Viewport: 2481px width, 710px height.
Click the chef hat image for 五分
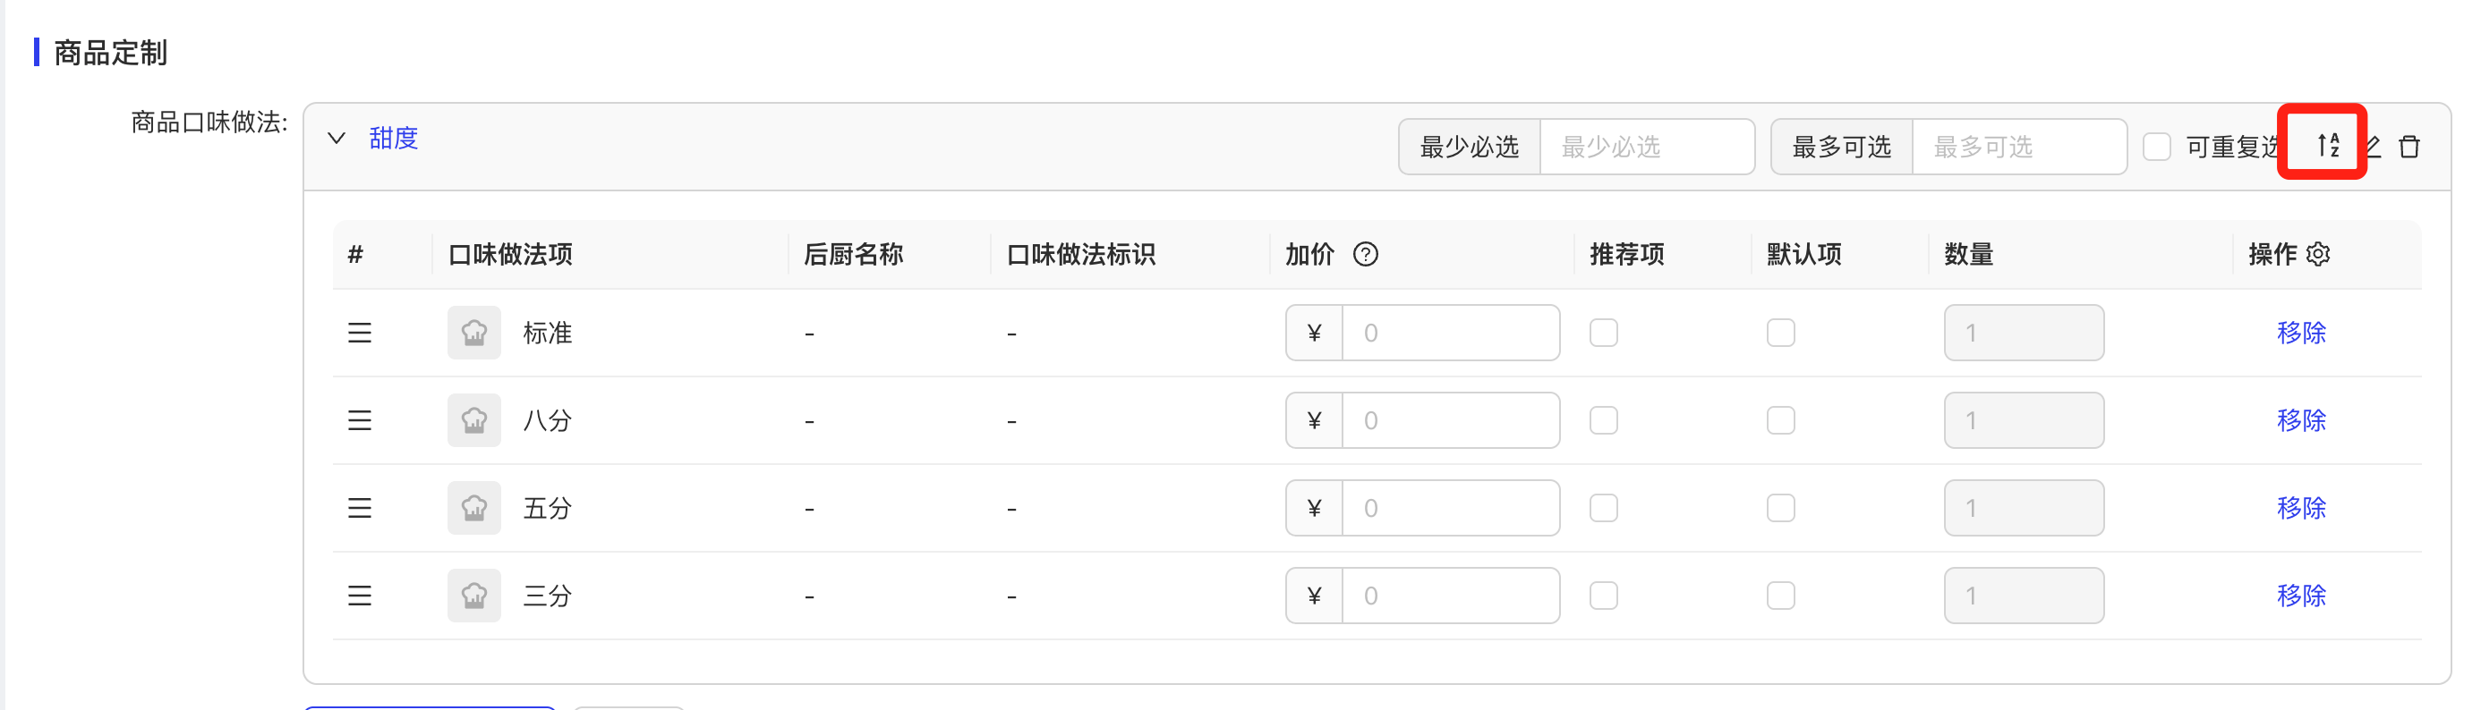pyautogui.click(x=473, y=508)
